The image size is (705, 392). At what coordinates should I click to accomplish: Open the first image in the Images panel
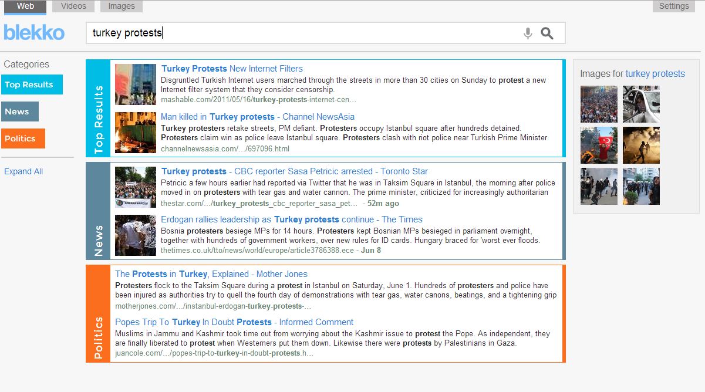tap(599, 104)
